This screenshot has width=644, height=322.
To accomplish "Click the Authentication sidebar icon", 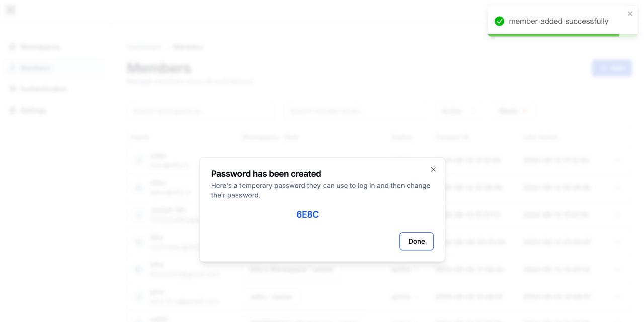I will click(13, 89).
